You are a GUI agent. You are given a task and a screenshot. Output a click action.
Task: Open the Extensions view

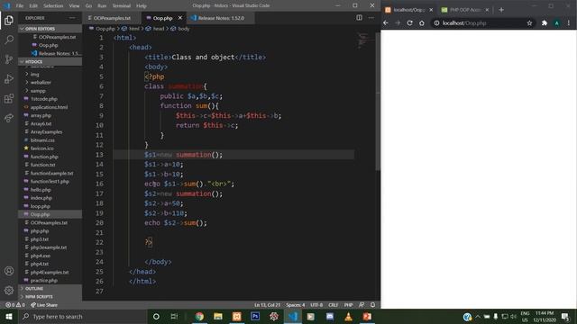pyautogui.click(x=9, y=98)
